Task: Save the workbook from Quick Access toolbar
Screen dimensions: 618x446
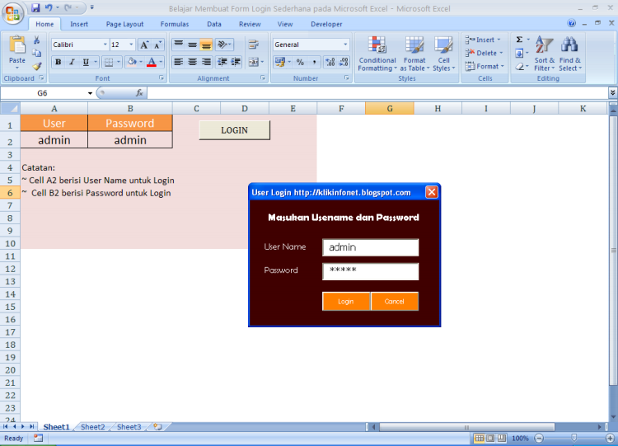Action: click(x=35, y=8)
